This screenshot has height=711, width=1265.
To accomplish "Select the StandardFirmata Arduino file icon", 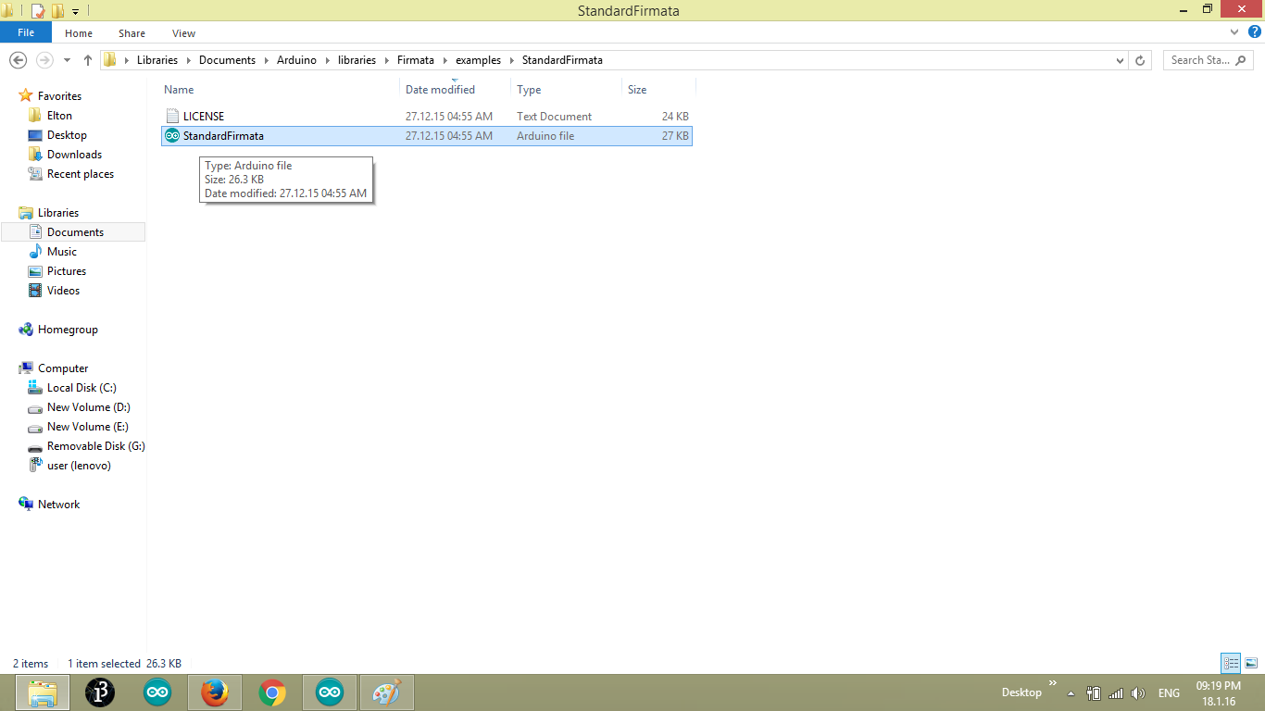I will [171, 136].
